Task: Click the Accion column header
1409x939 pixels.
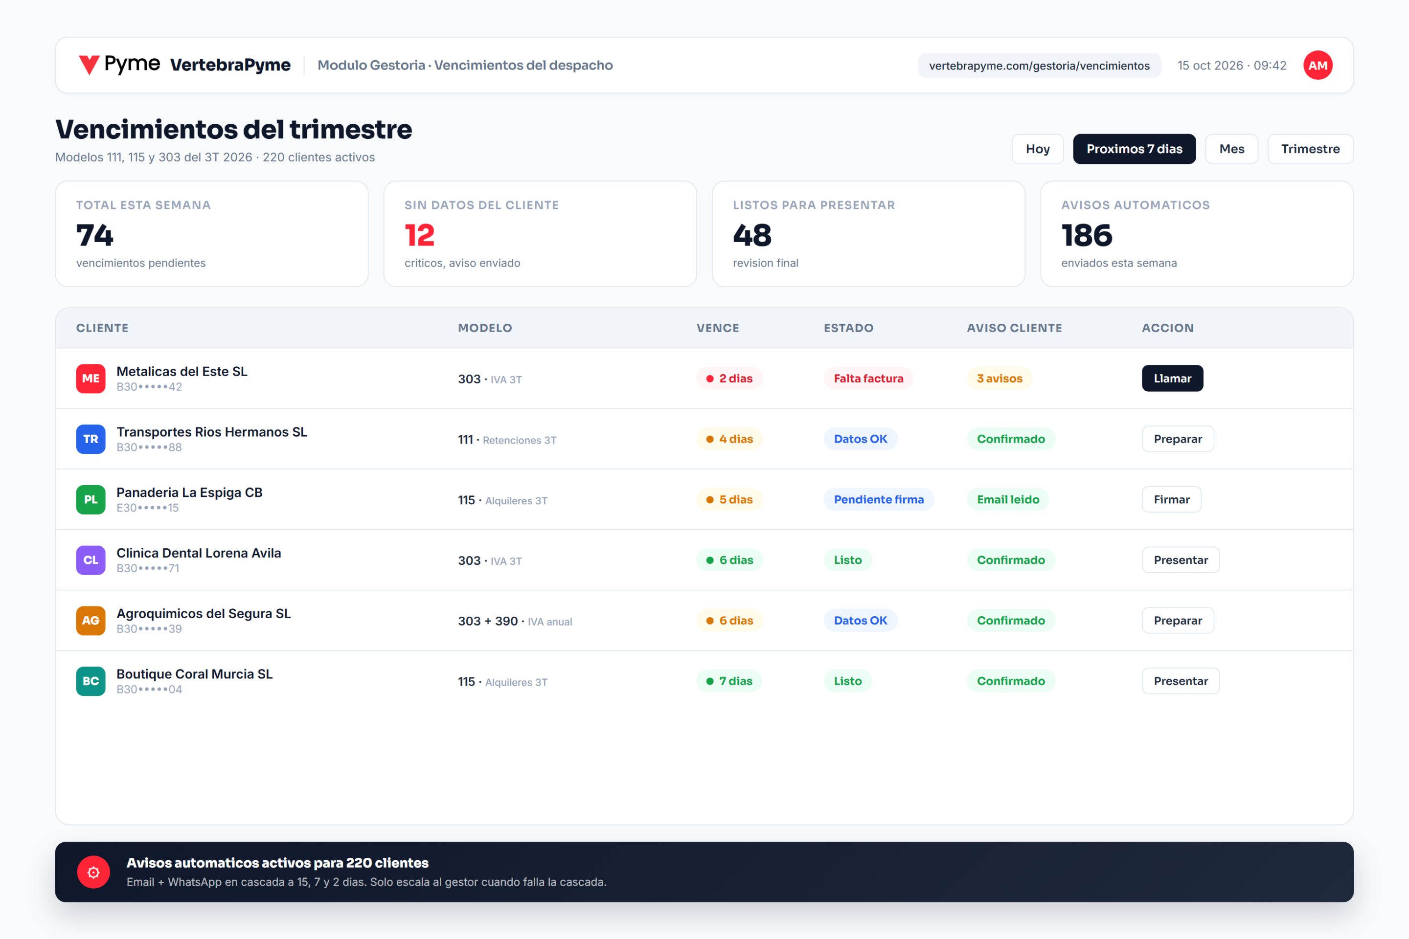Action: (x=1168, y=328)
